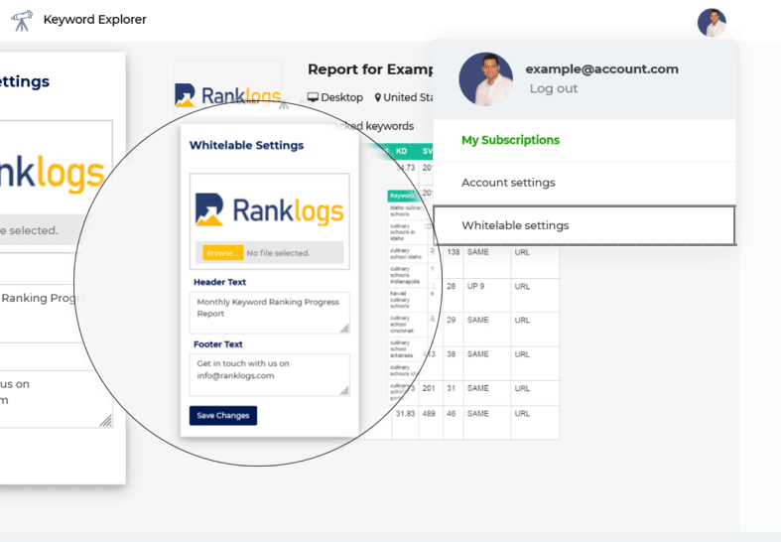Click the location pin icon near United States
This screenshot has width=781, height=542.
click(x=377, y=97)
